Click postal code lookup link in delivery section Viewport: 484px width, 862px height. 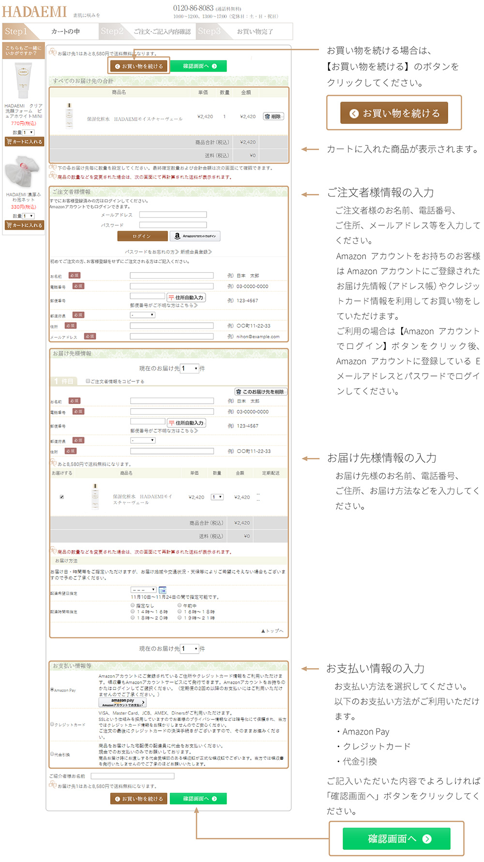(164, 430)
